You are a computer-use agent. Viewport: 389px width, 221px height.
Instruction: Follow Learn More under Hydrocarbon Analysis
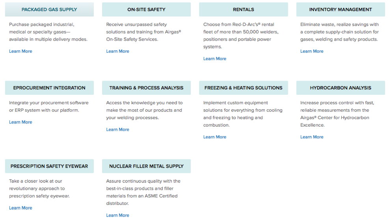[312, 137]
